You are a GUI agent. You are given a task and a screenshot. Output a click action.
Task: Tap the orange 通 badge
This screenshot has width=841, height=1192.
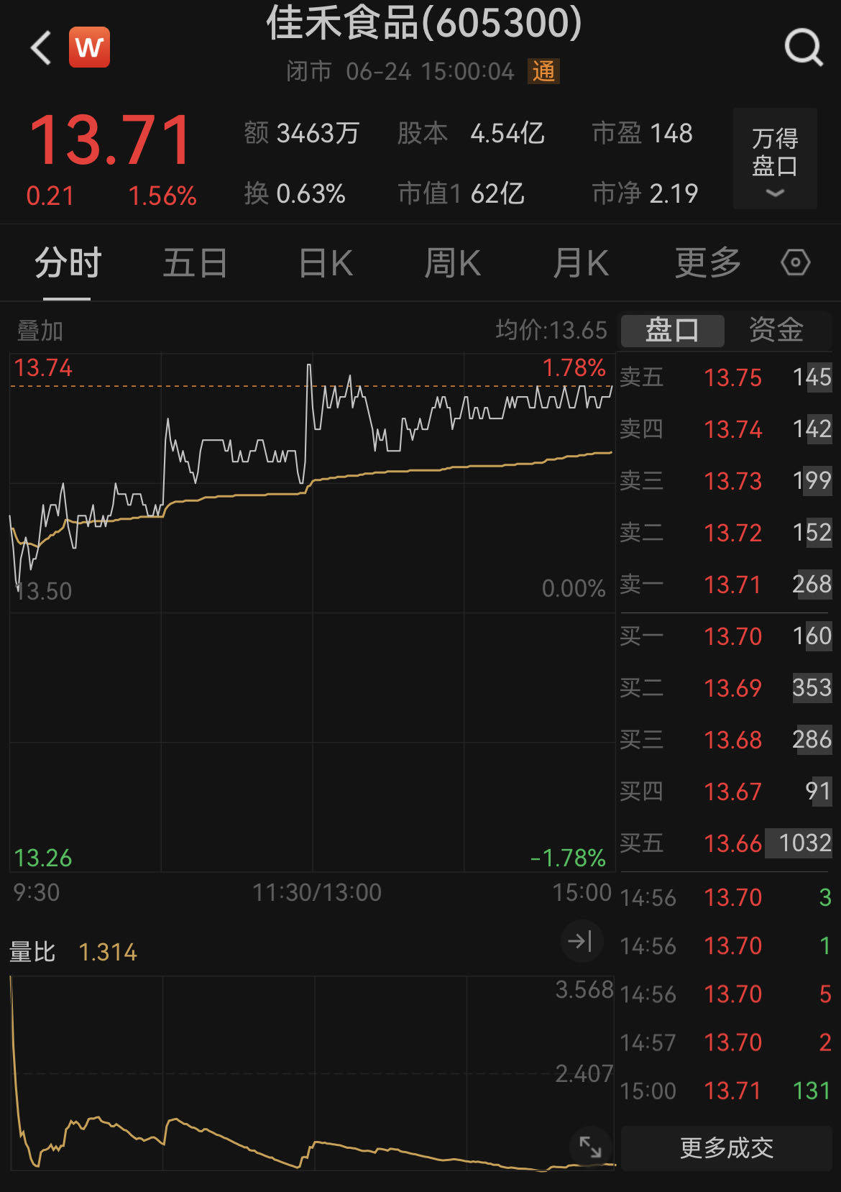(543, 71)
